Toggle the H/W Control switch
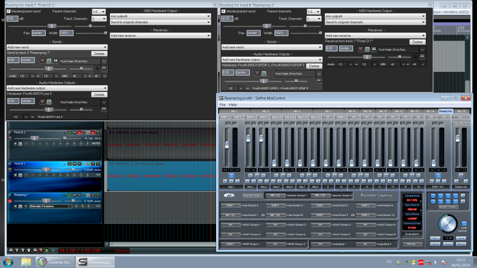This screenshot has height=268, width=477. (463, 225)
